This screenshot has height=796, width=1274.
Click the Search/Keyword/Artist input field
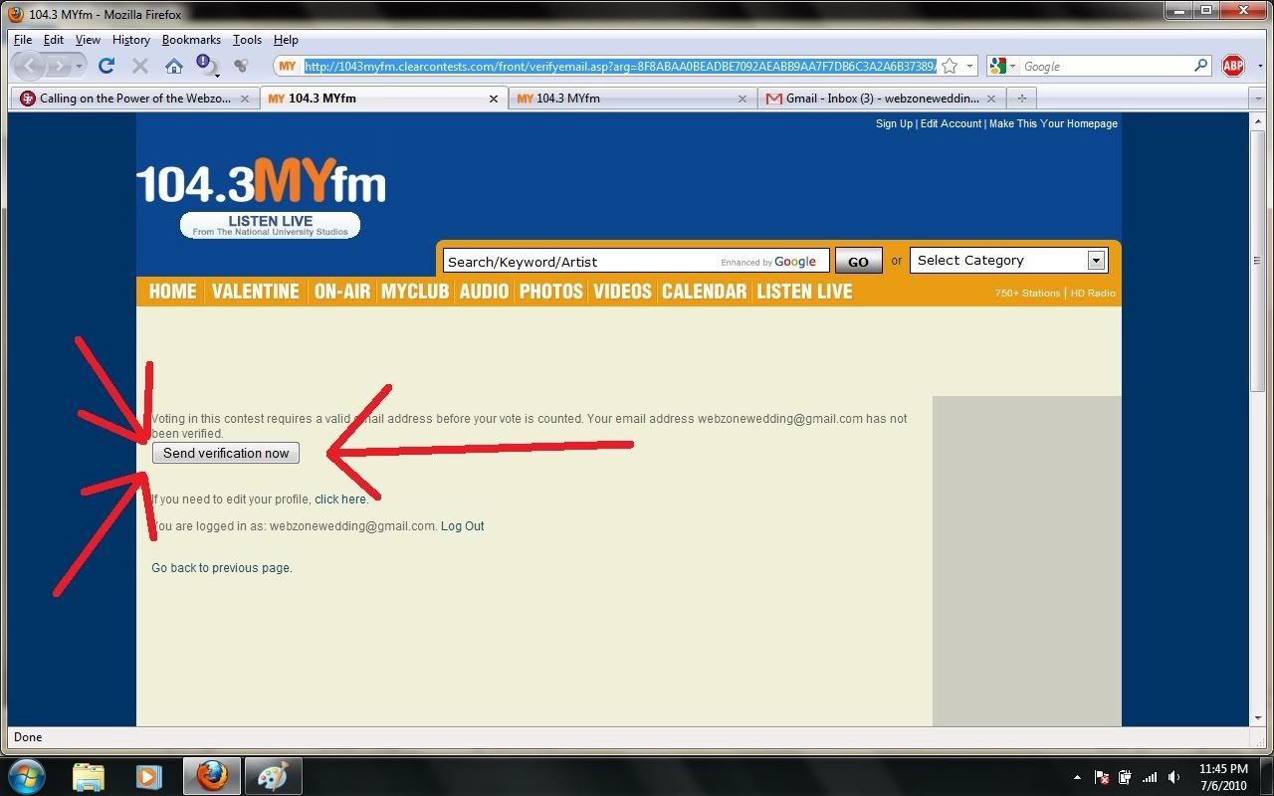(x=579, y=262)
